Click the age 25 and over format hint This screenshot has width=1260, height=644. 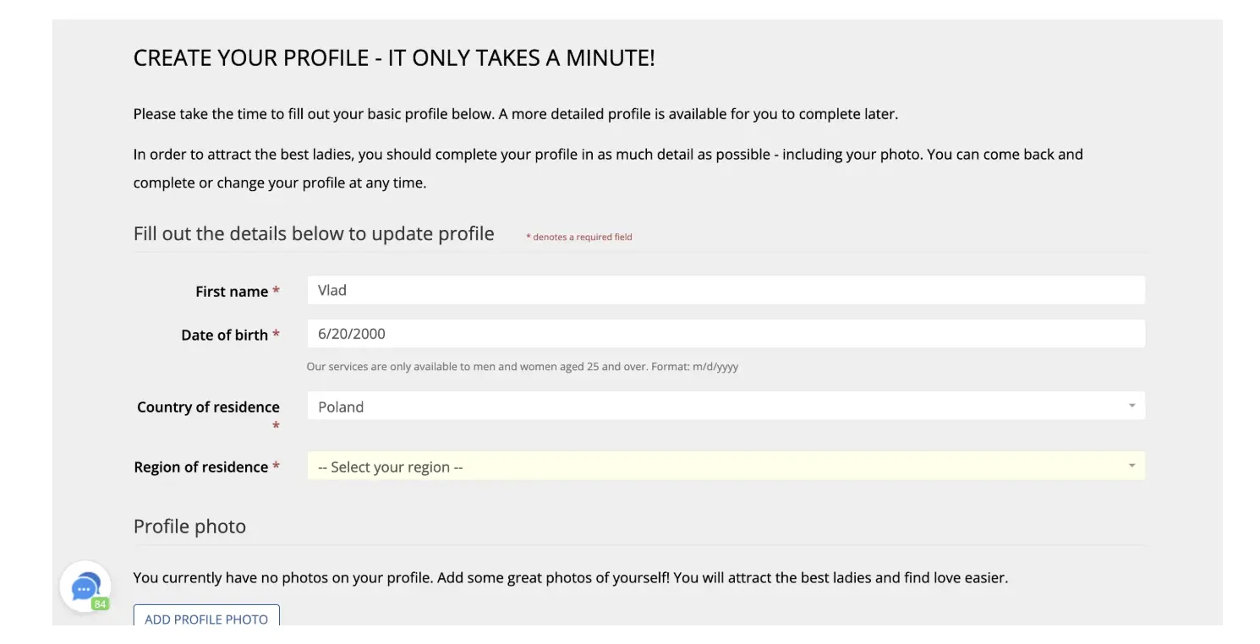pos(523,367)
